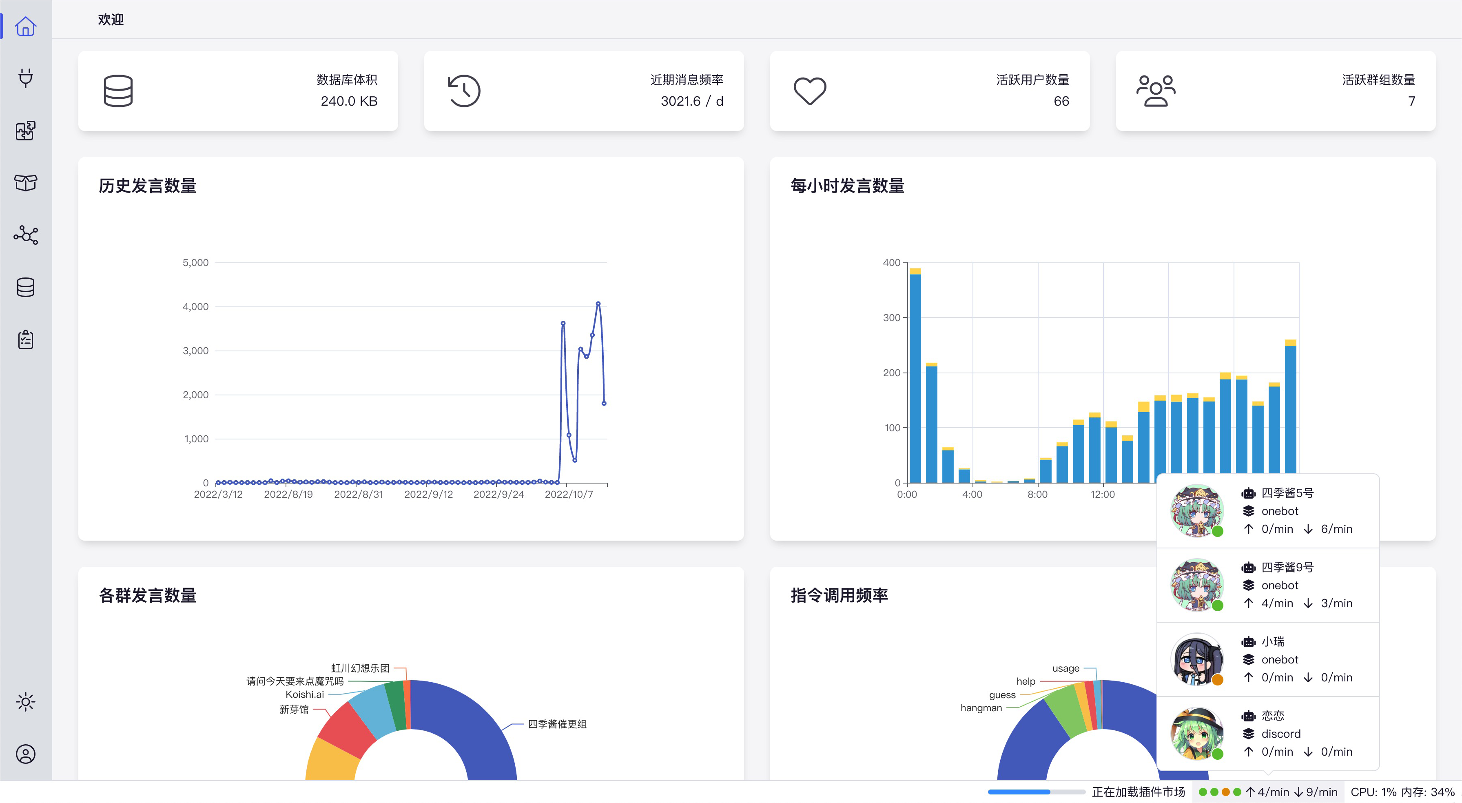Image resolution: width=1462 pixels, height=803 pixels.
Task: Click the 240.0 KB database size value
Action: pos(349,101)
